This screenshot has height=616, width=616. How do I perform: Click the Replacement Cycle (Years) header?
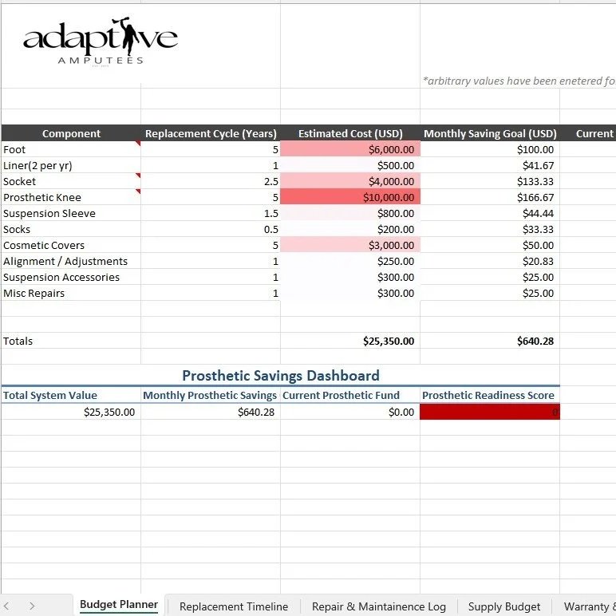pos(211,133)
